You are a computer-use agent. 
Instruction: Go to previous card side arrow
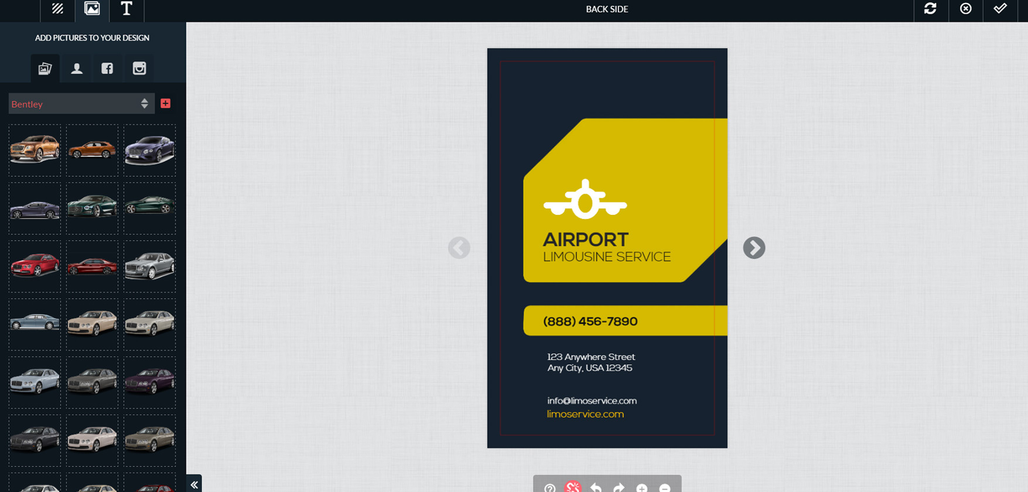tap(459, 248)
